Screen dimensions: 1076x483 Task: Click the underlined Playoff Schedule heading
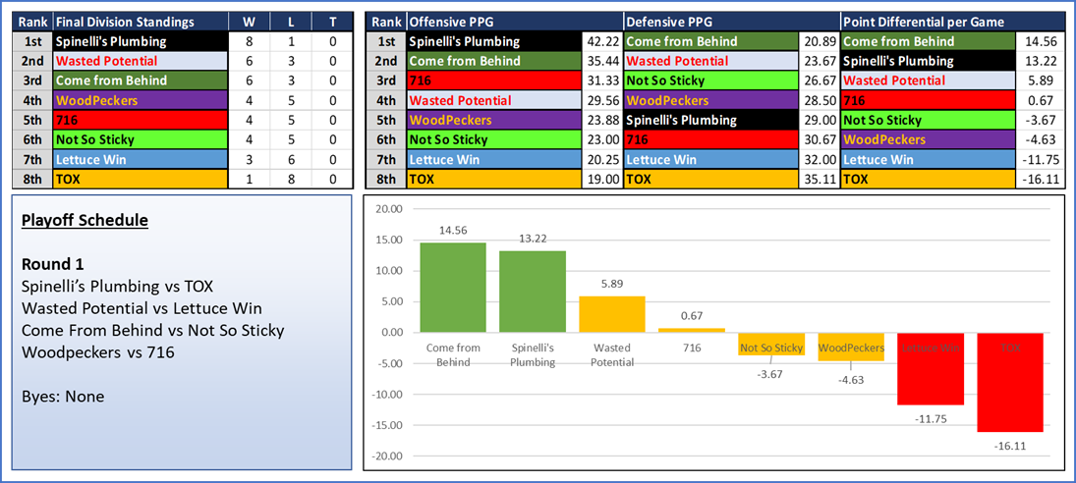tap(85, 220)
